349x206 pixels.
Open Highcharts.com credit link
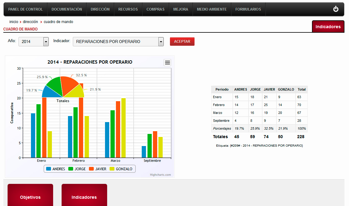(160, 175)
